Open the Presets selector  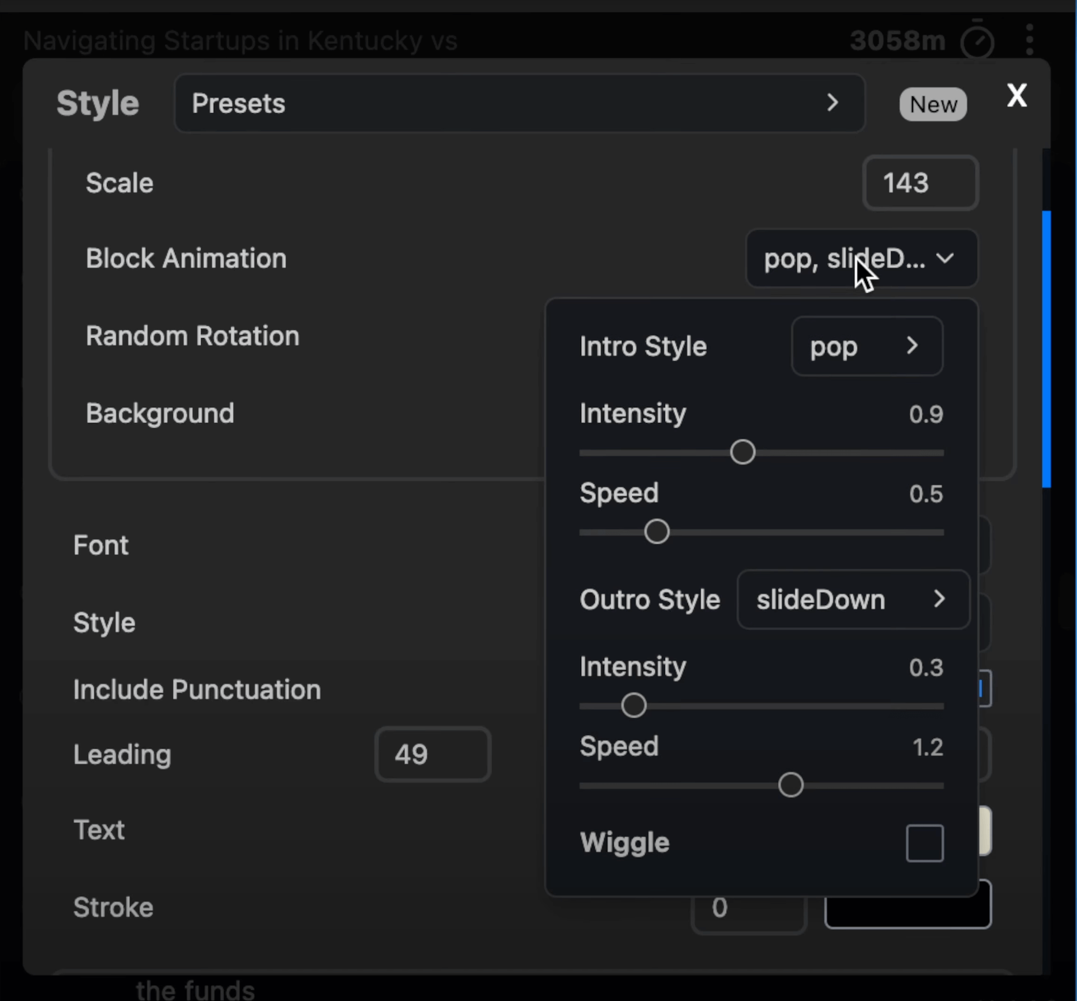click(519, 103)
